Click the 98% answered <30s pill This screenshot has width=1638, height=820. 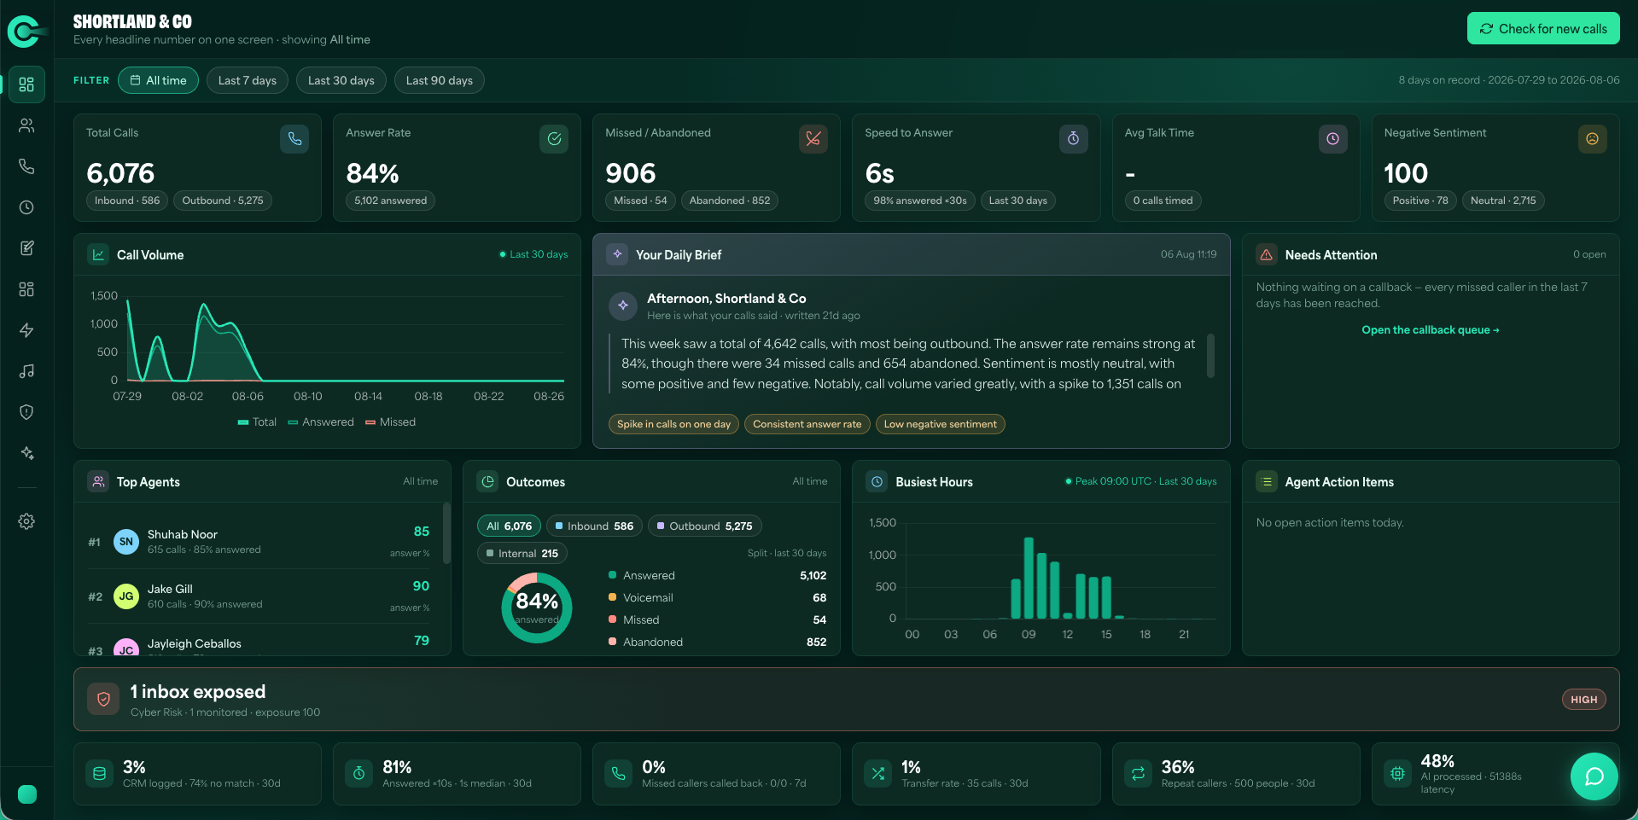pos(919,201)
